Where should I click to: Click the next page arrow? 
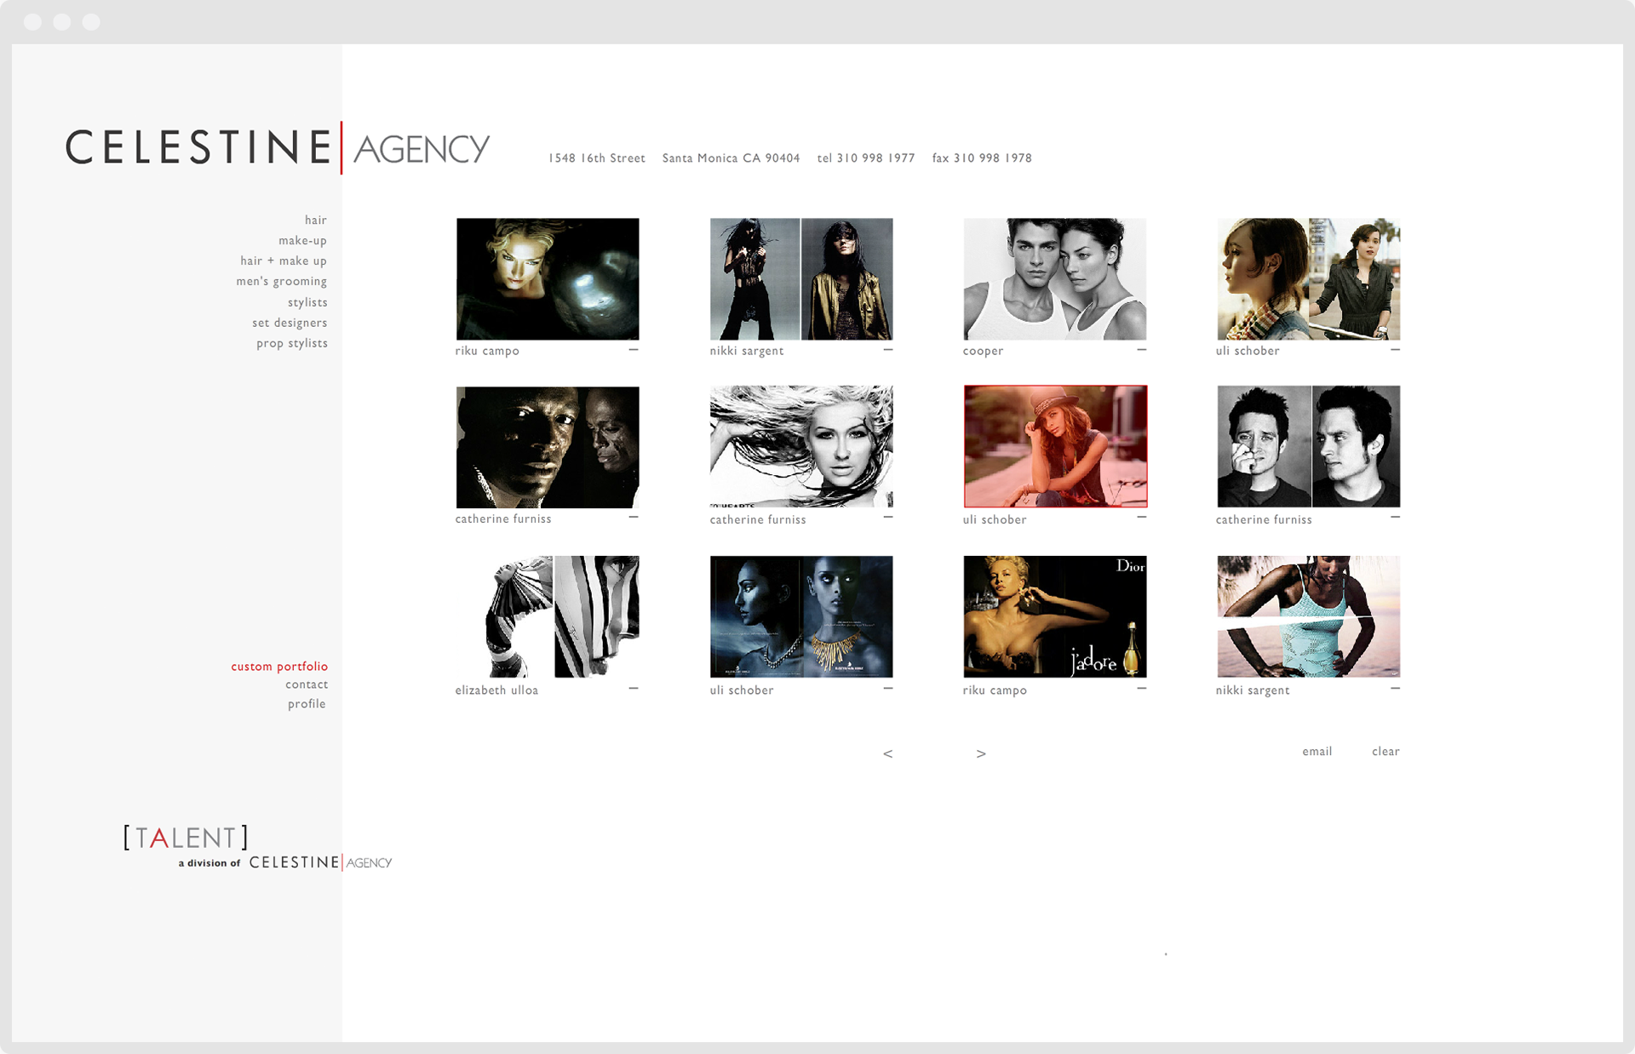[981, 754]
